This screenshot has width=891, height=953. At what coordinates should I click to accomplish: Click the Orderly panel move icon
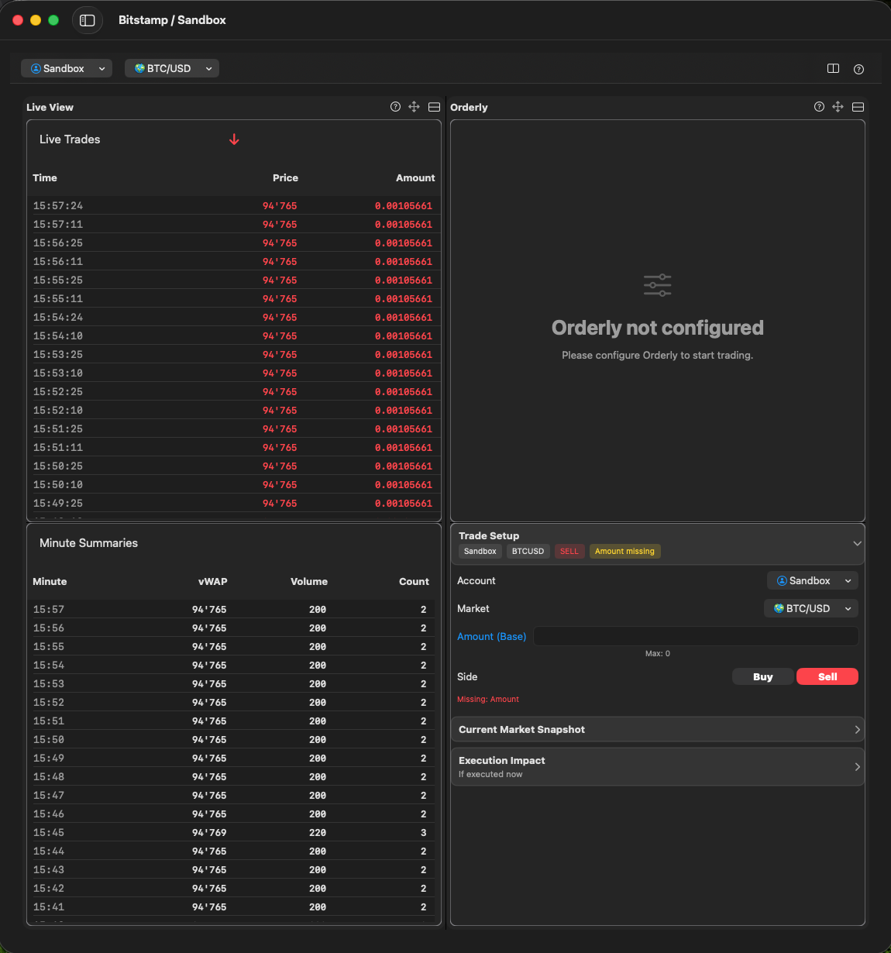pos(838,107)
